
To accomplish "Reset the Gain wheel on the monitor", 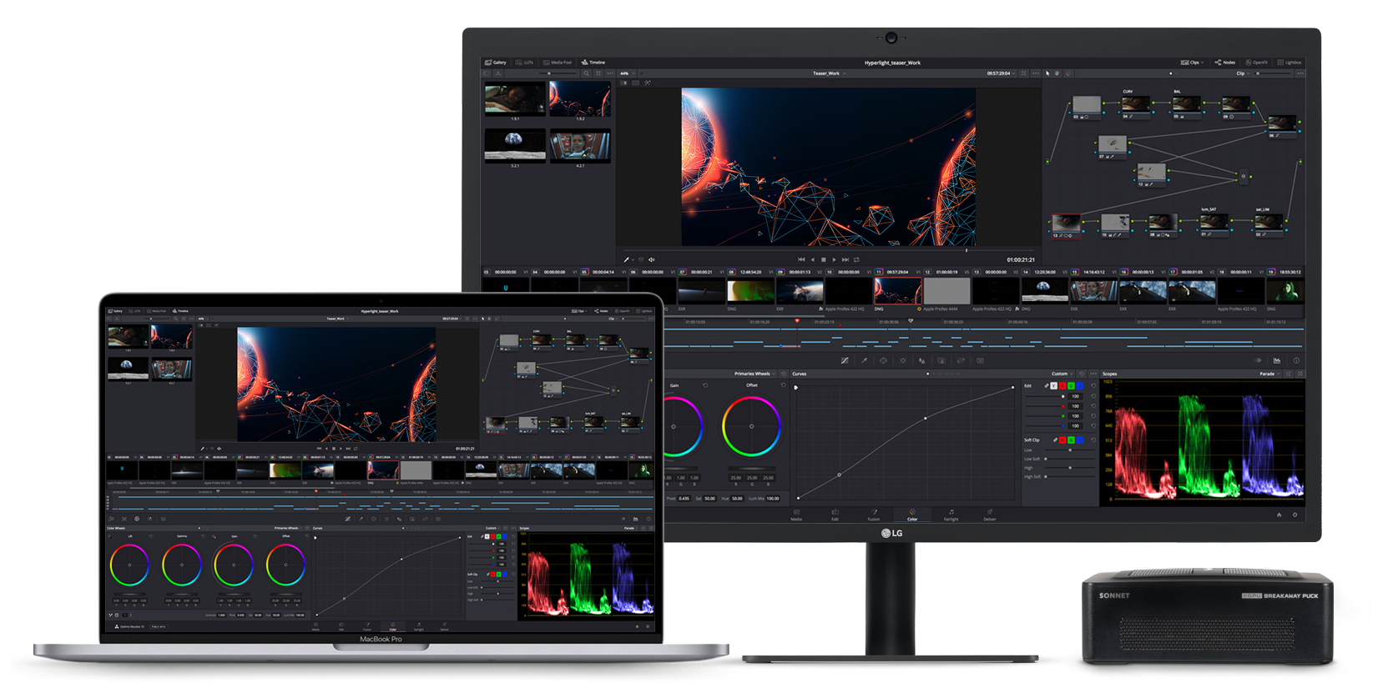I will (705, 385).
